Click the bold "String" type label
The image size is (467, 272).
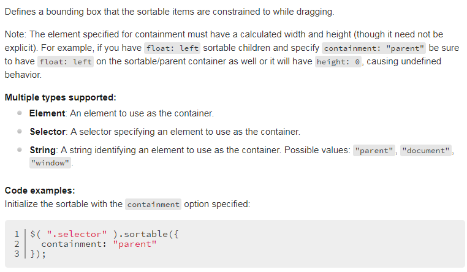coord(42,150)
